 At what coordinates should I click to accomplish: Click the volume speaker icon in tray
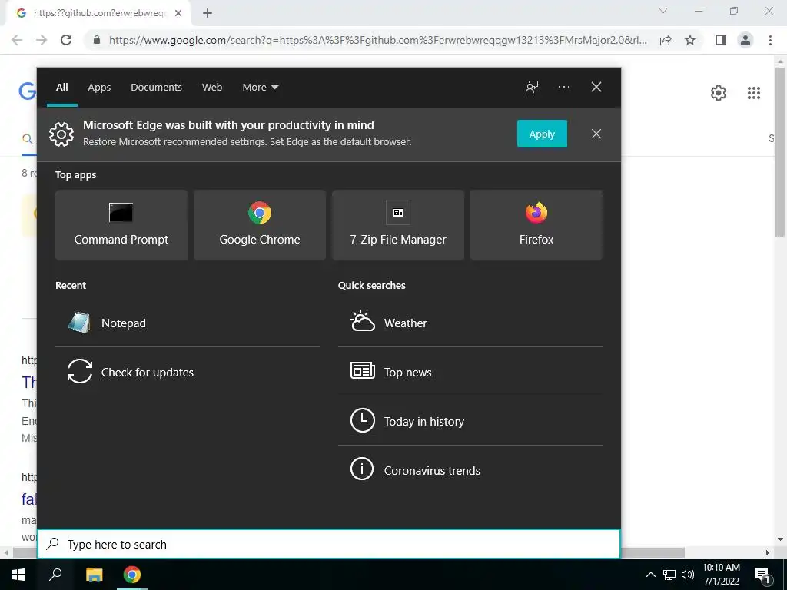click(x=688, y=575)
